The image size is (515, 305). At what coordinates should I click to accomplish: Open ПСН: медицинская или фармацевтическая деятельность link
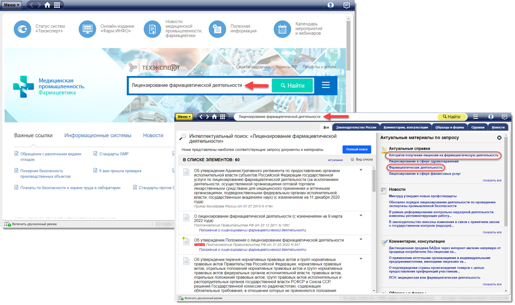tap(434, 278)
